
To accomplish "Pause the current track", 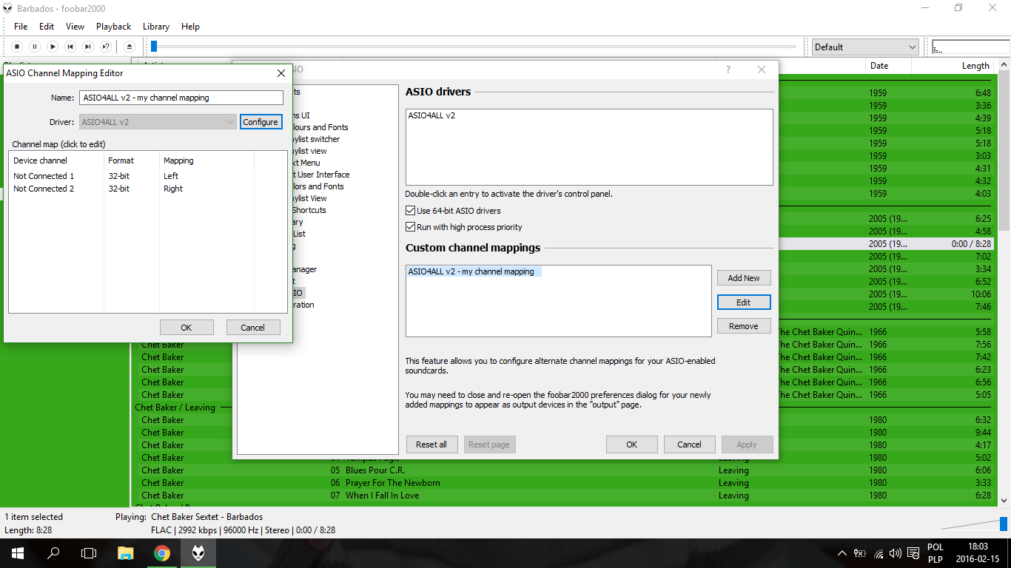I will 35,47.
